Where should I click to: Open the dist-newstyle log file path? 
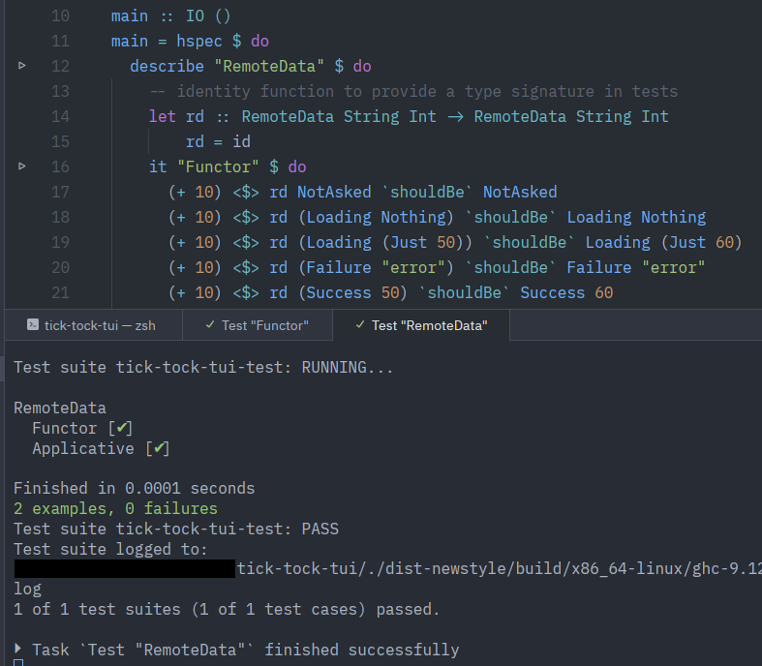pyautogui.click(x=499, y=568)
